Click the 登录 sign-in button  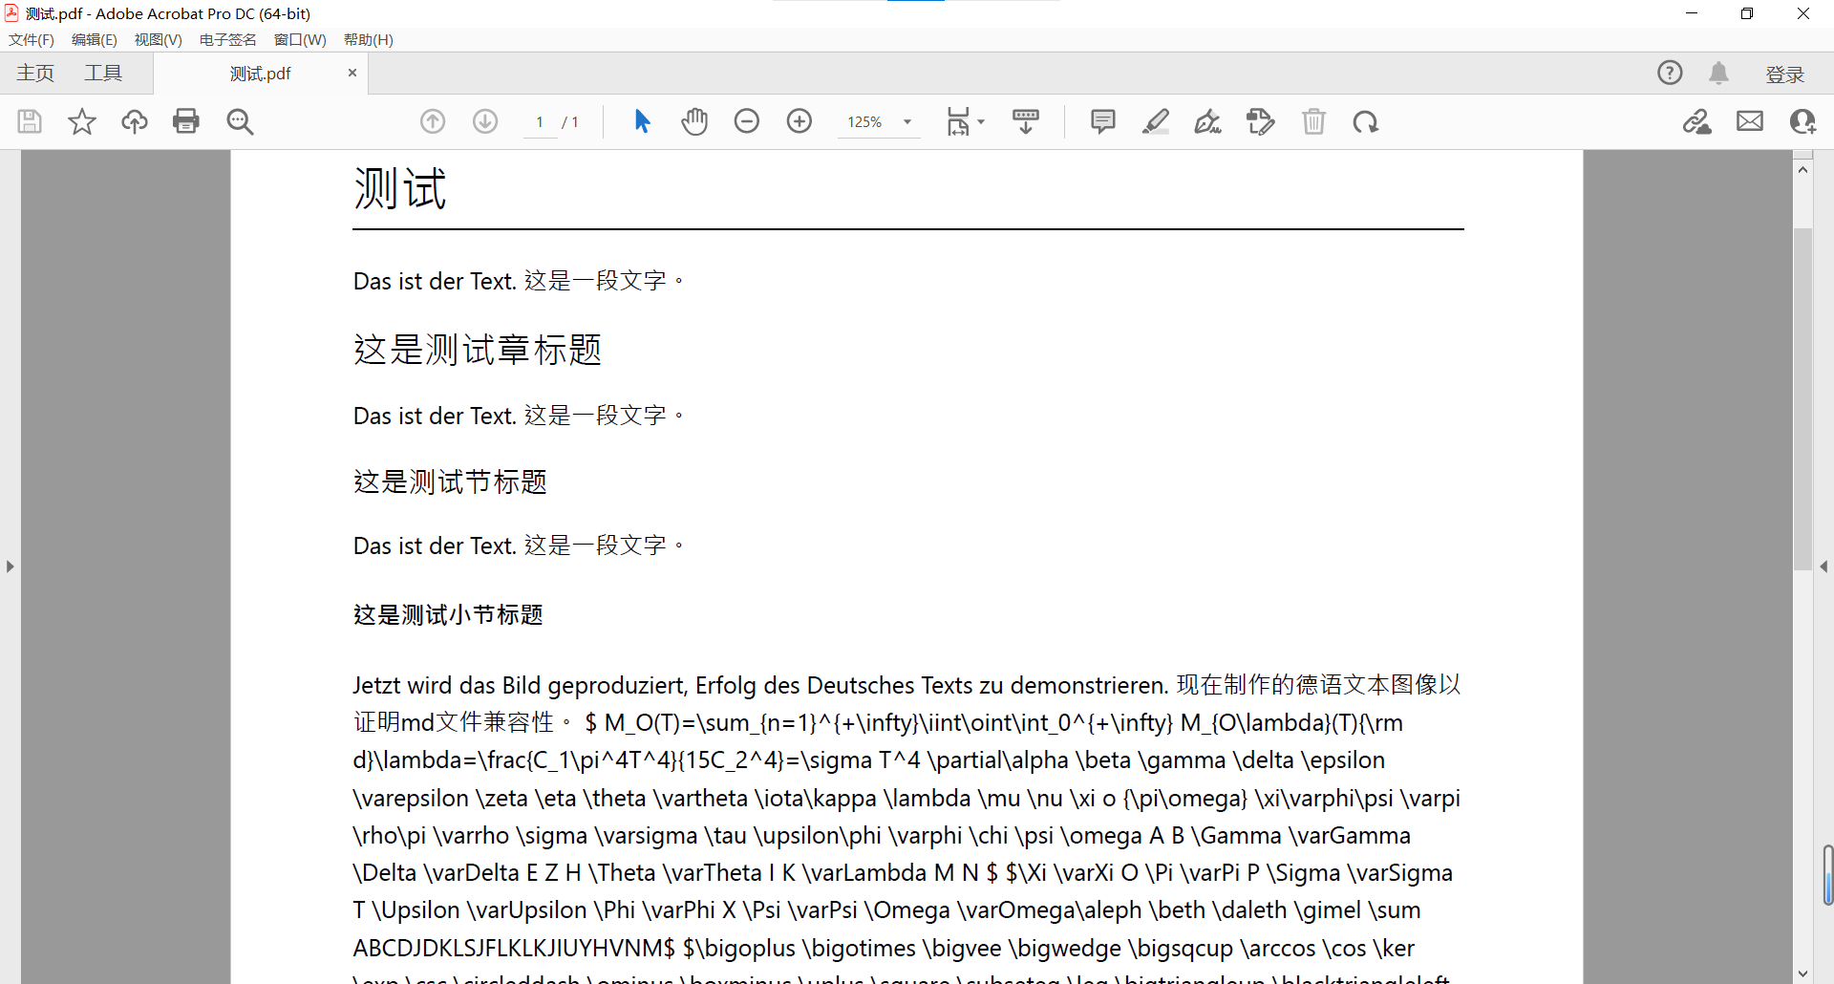1784,75
